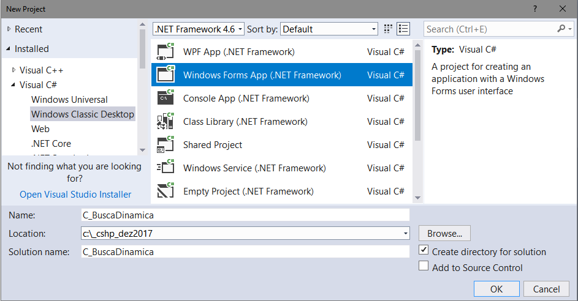The height and width of the screenshot is (301, 578).
Task: Click the Name input field
Action: [245, 215]
